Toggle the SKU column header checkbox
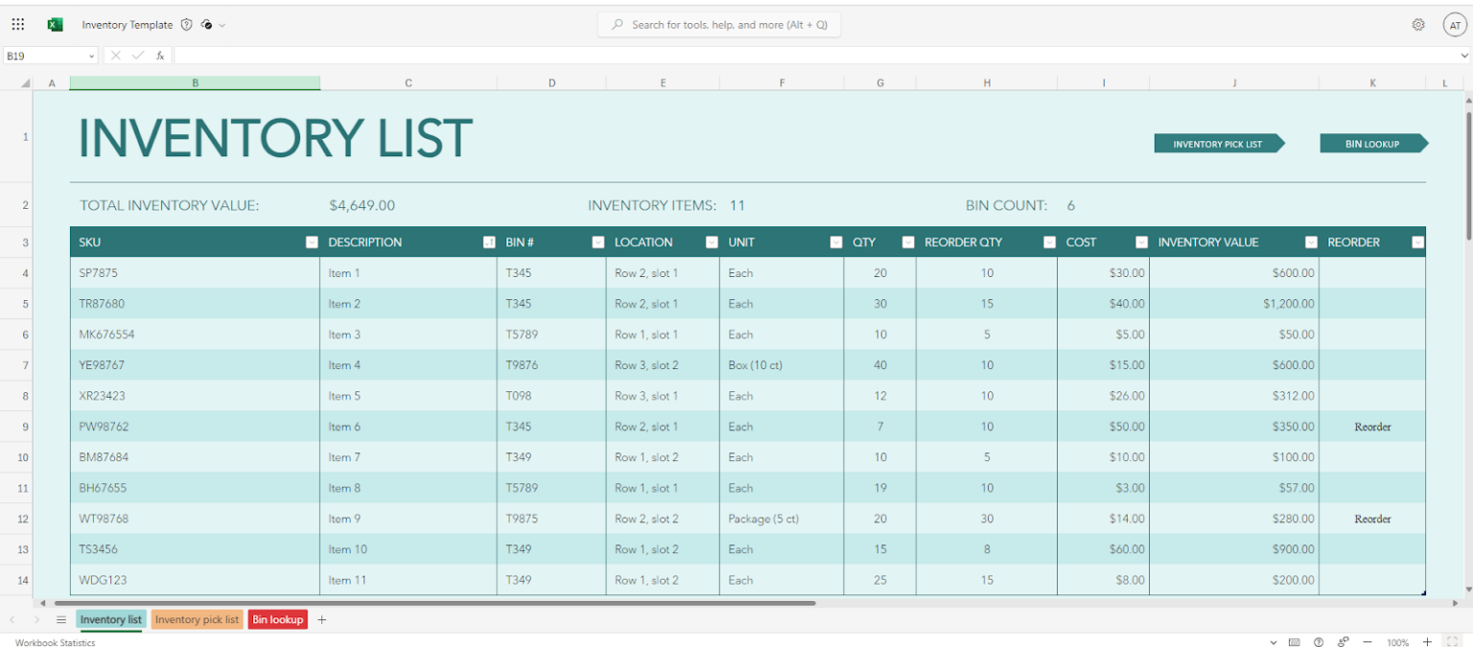 [x=312, y=242]
